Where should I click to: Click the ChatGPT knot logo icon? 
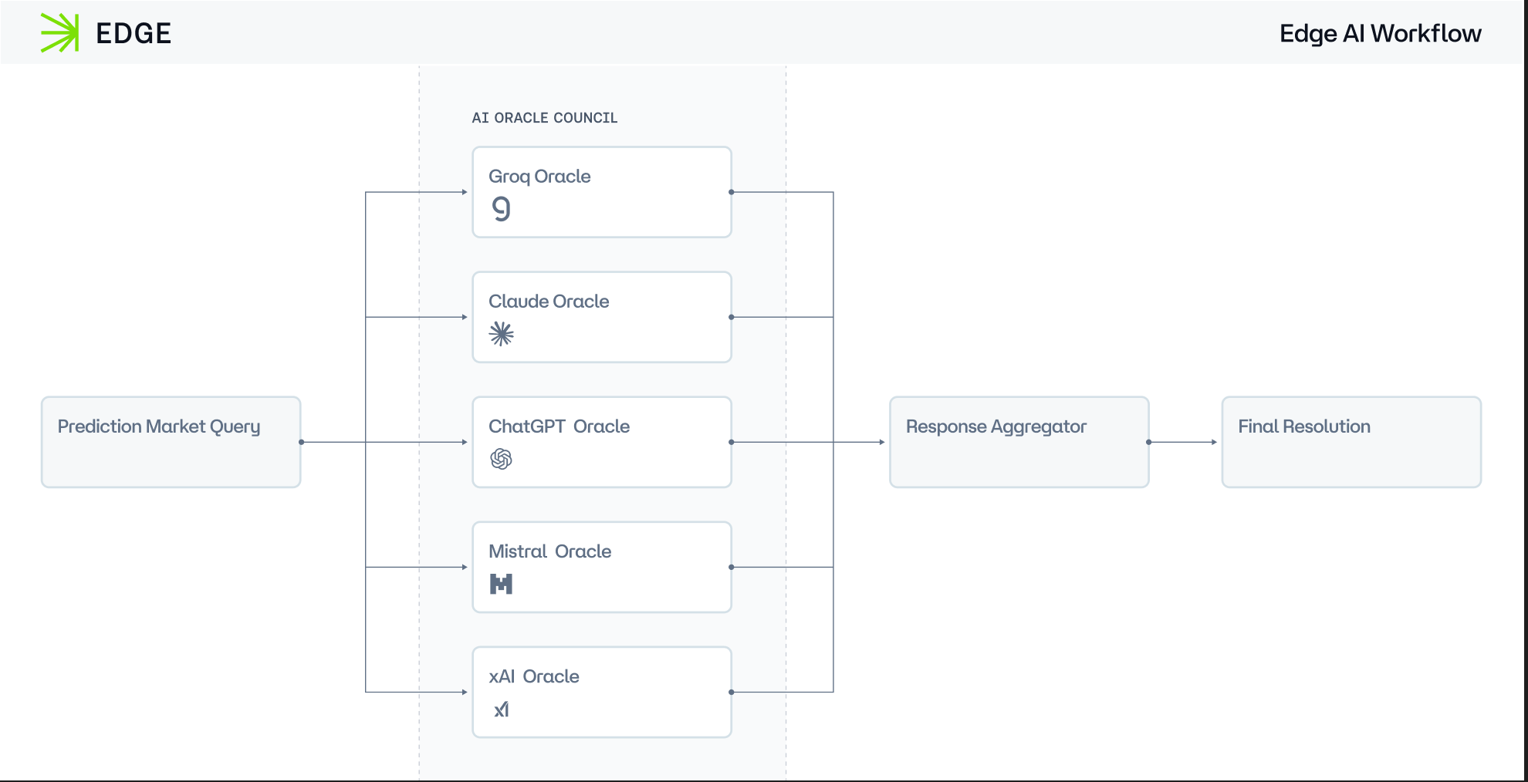[501, 459]
